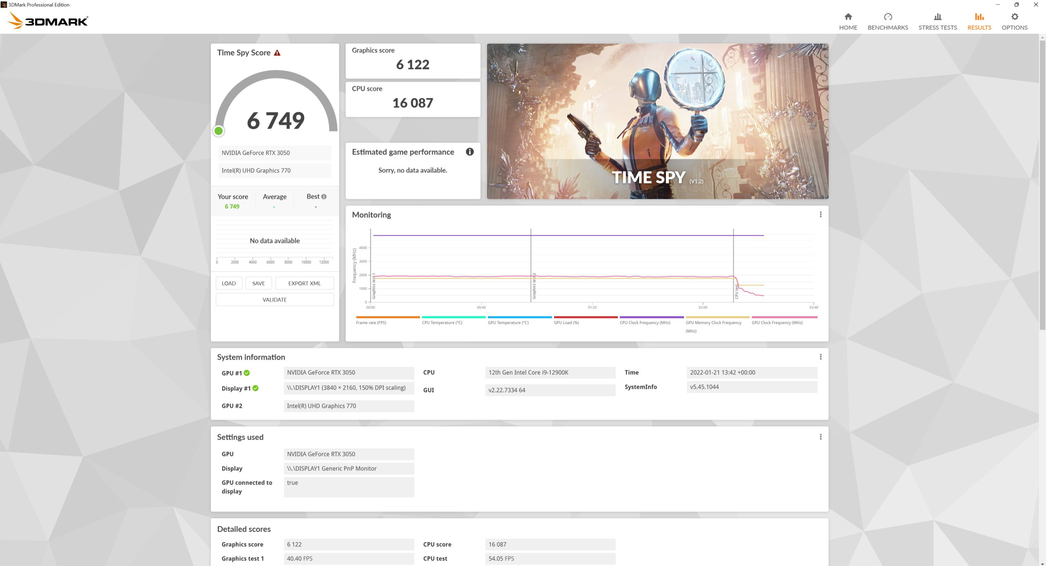This screenshot has width=1046, height=566.
Task: Click the SAVE result button
Action: pos(258,283)
